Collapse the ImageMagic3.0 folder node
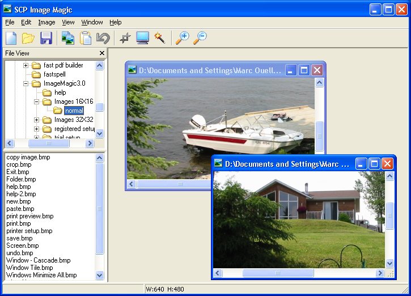This screenshot has height=296, width=411. coord(26,83)
